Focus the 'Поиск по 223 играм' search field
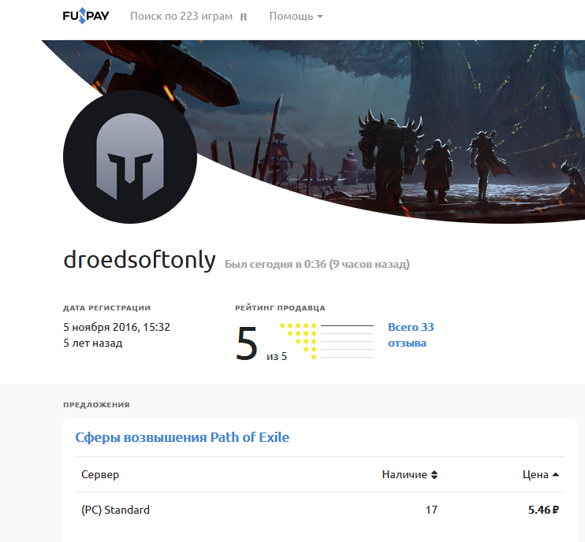 tap(181, 17)
